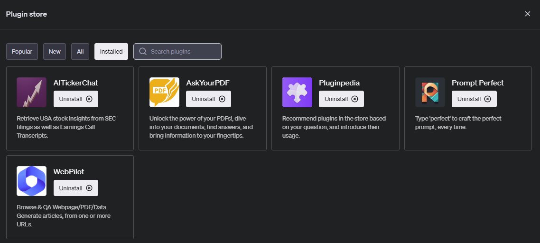Click the Pluginpedia title text
540x243 pixels.
click(339, 83)
